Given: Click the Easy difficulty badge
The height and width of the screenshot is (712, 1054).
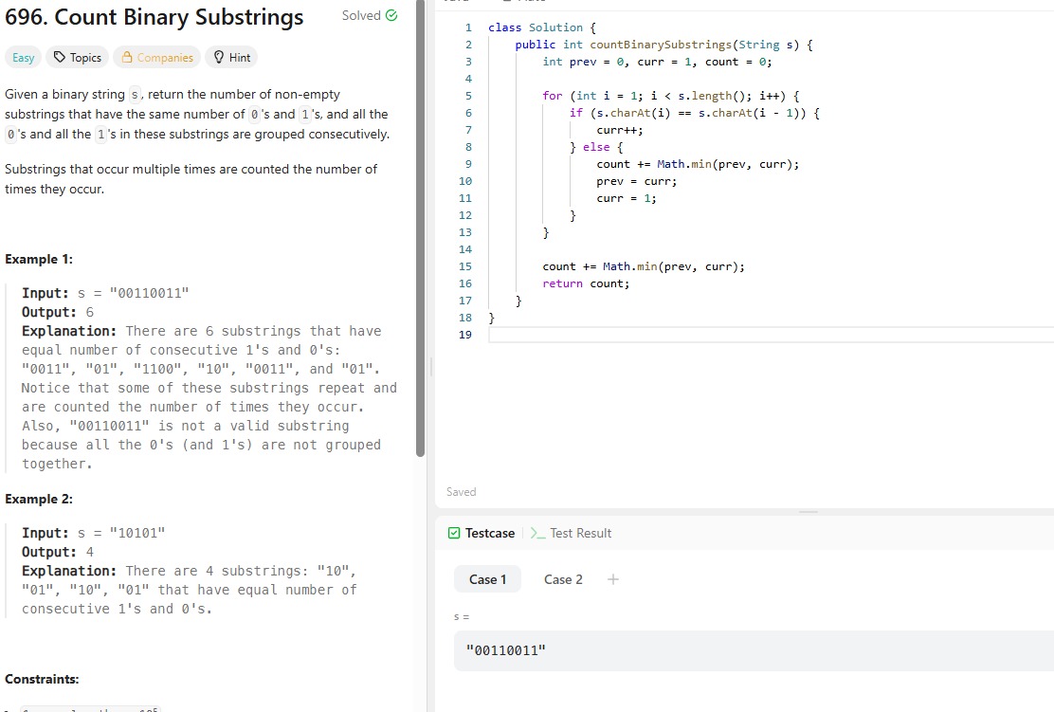Looking at the screenshot, I should [x=24, y=58].
